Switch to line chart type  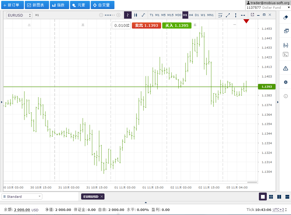pos(143,15)
